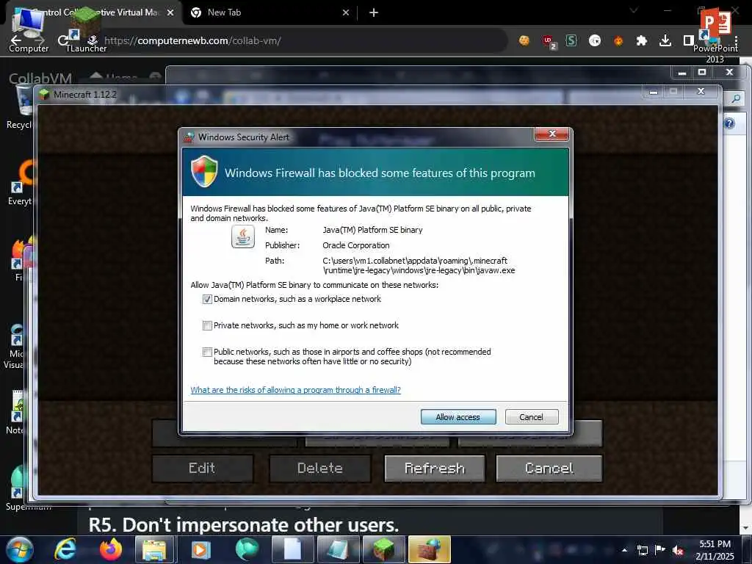The width and height of the screenshot is (752, 564).
Task: Show hidden system tray icons
Action: pyautogui.click(x=624, y=550)
